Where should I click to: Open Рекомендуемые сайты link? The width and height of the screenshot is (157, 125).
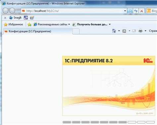pyautogui.click(x=50, y=24)
